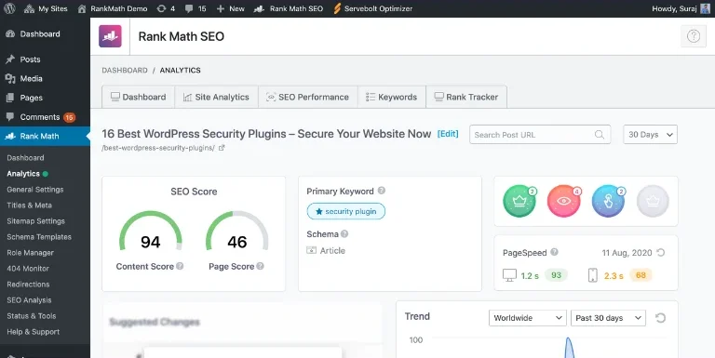
Task: Click DASHBOARD breadcrumb link
Action: pos(125,70)
